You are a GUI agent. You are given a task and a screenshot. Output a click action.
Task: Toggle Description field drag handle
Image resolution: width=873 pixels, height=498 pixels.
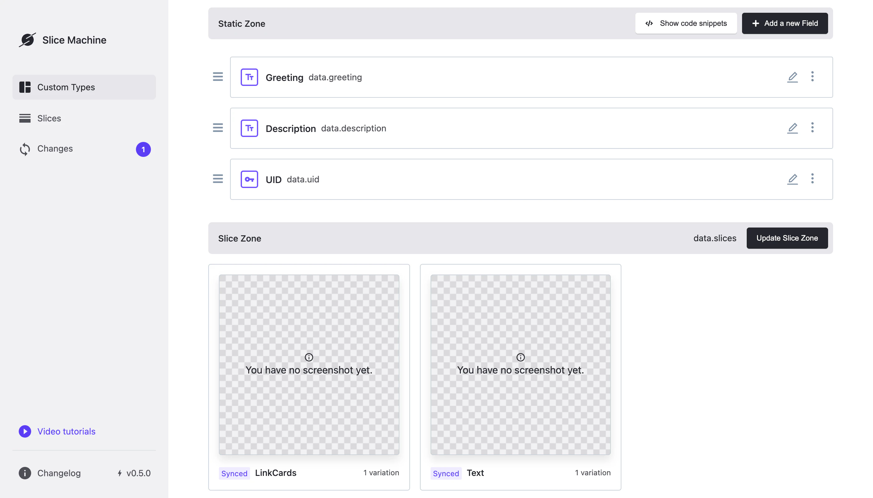coord(218,128)
